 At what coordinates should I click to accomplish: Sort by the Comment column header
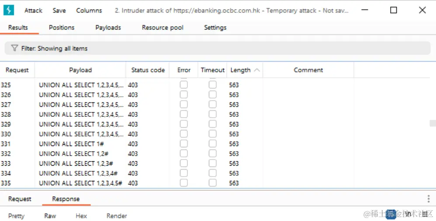308,70
